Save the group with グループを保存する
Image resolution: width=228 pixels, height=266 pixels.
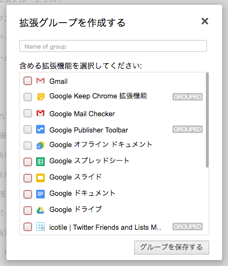[171, 248]
